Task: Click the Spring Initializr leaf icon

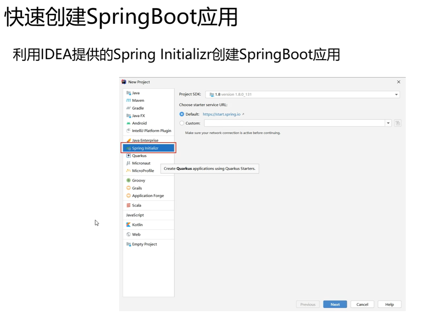Action: coord(129,148)
